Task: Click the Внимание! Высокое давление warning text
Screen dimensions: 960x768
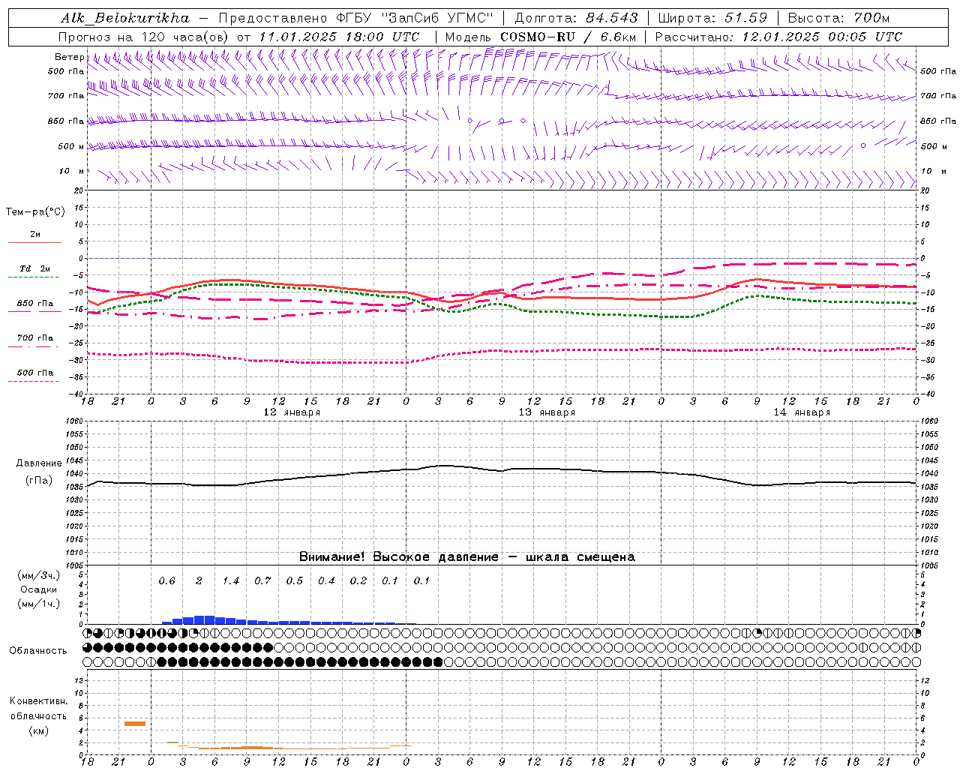Action: 466,557
